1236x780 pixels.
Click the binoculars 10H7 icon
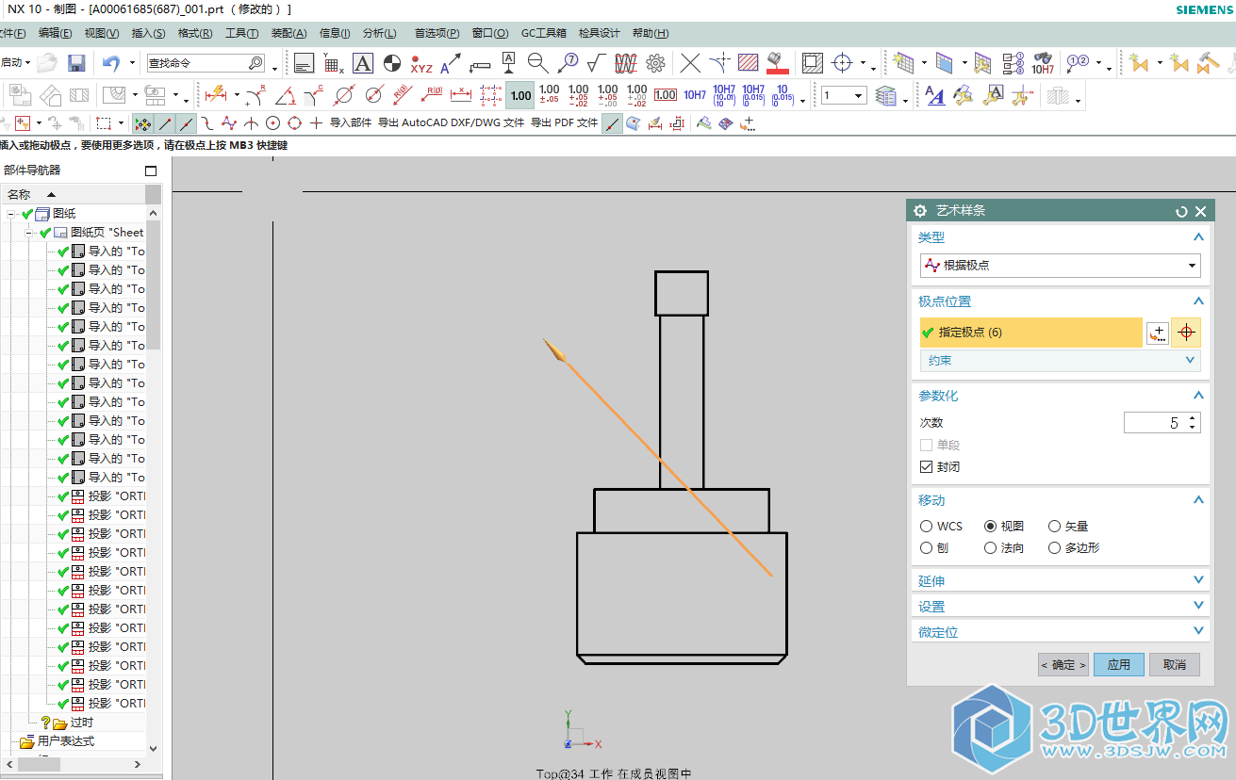(x=1043, y=64)
